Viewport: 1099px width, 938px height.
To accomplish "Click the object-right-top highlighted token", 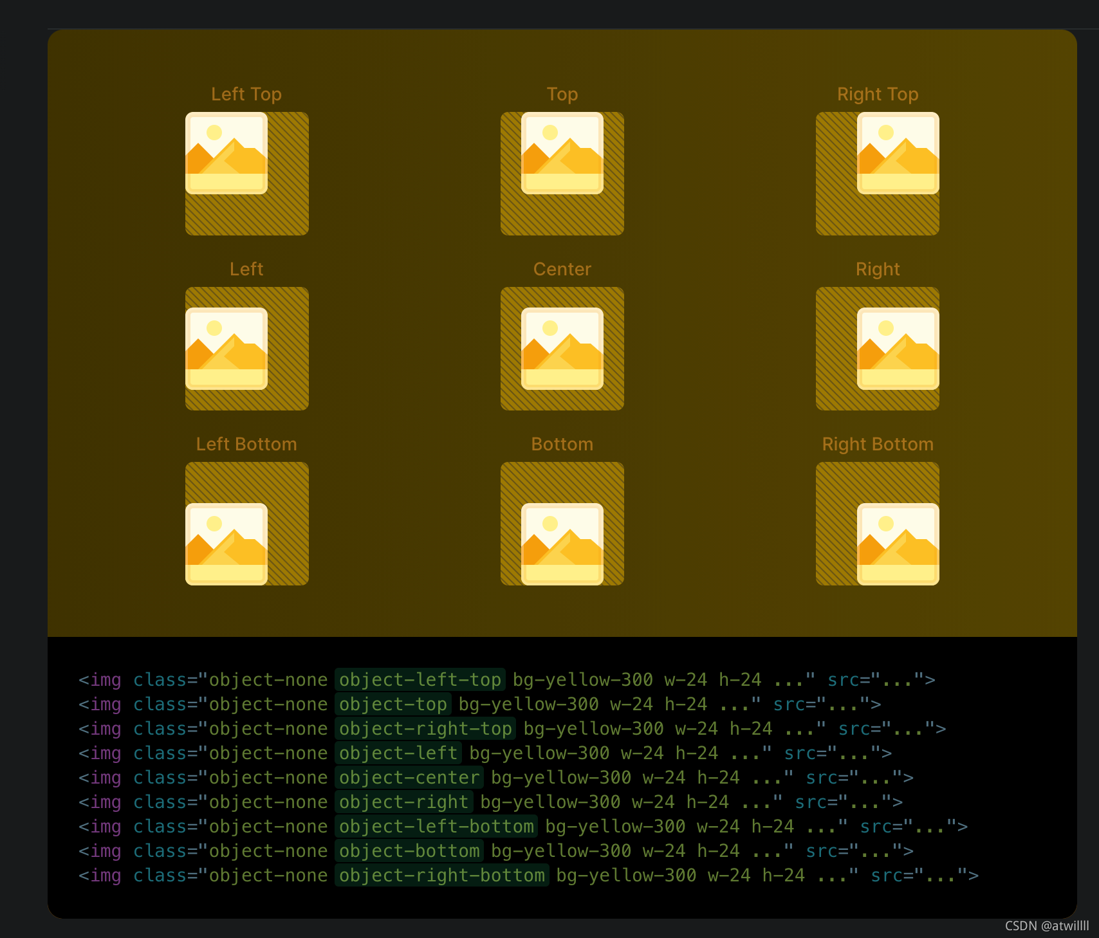I will tap(425, 728).
